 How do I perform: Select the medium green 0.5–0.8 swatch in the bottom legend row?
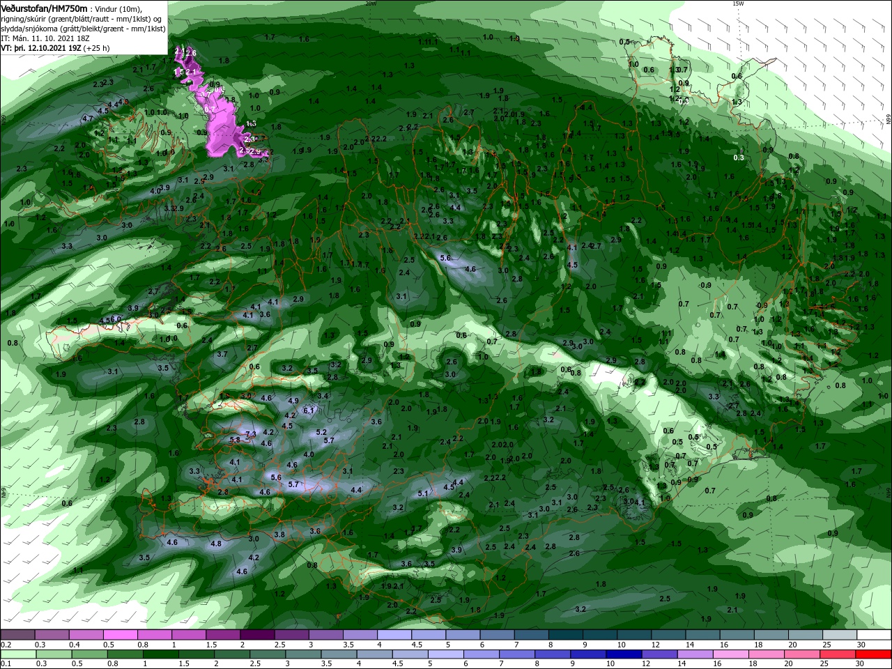click(90, 654)
